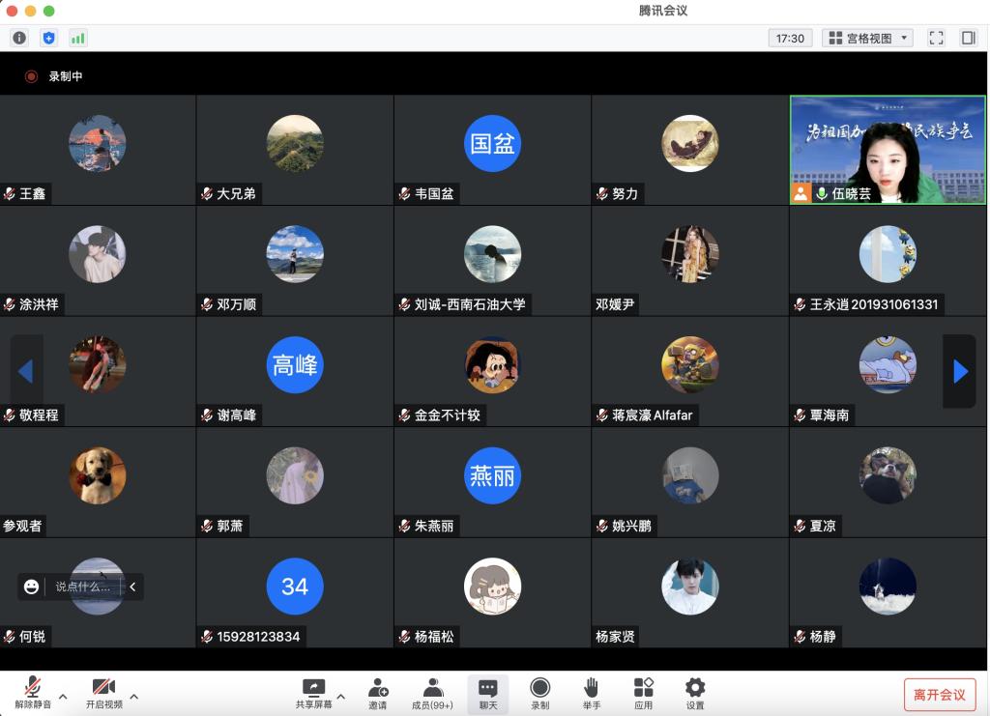Viewport: 990px width, 716px height.
Task: Expand audio options arrow beside 解除静音
Action: point(63,696)
